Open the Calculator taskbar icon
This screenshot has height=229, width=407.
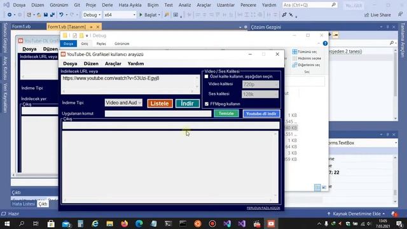pyautogui.click(x=80, y=223)
